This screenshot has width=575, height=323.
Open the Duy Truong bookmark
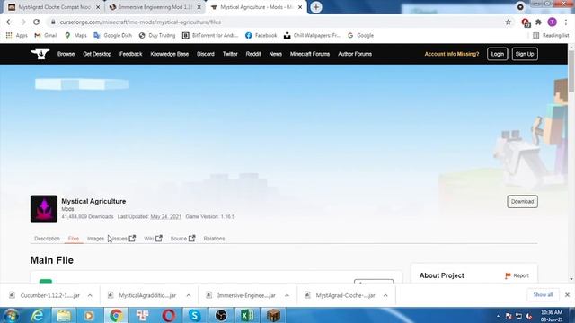pos(157,36)
